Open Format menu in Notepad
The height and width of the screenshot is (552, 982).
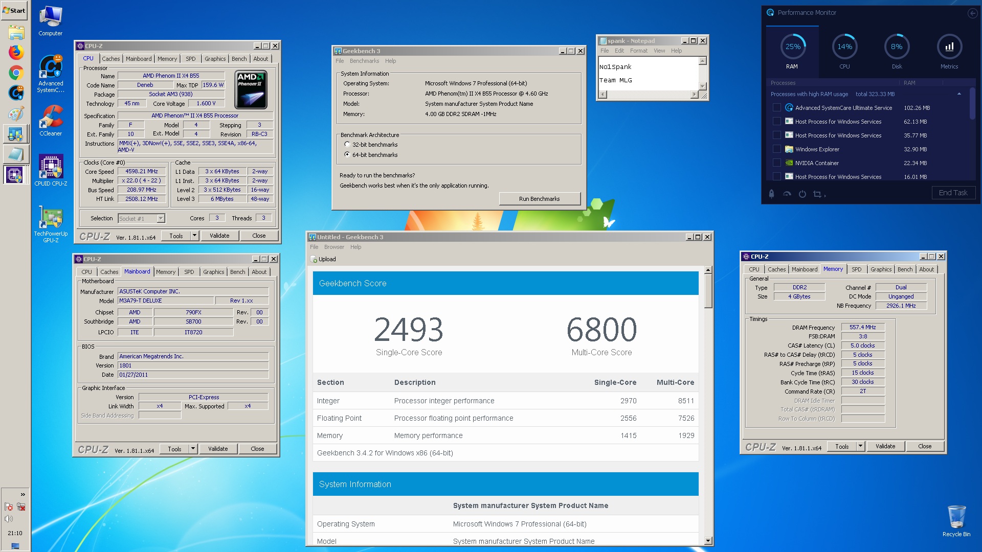pyautogui.click(x=638, y=51)
